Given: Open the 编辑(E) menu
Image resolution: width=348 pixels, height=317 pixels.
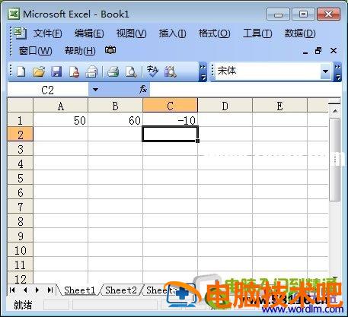Looking at the screenshot, I should pyautogui.click(x=89, y=33).
